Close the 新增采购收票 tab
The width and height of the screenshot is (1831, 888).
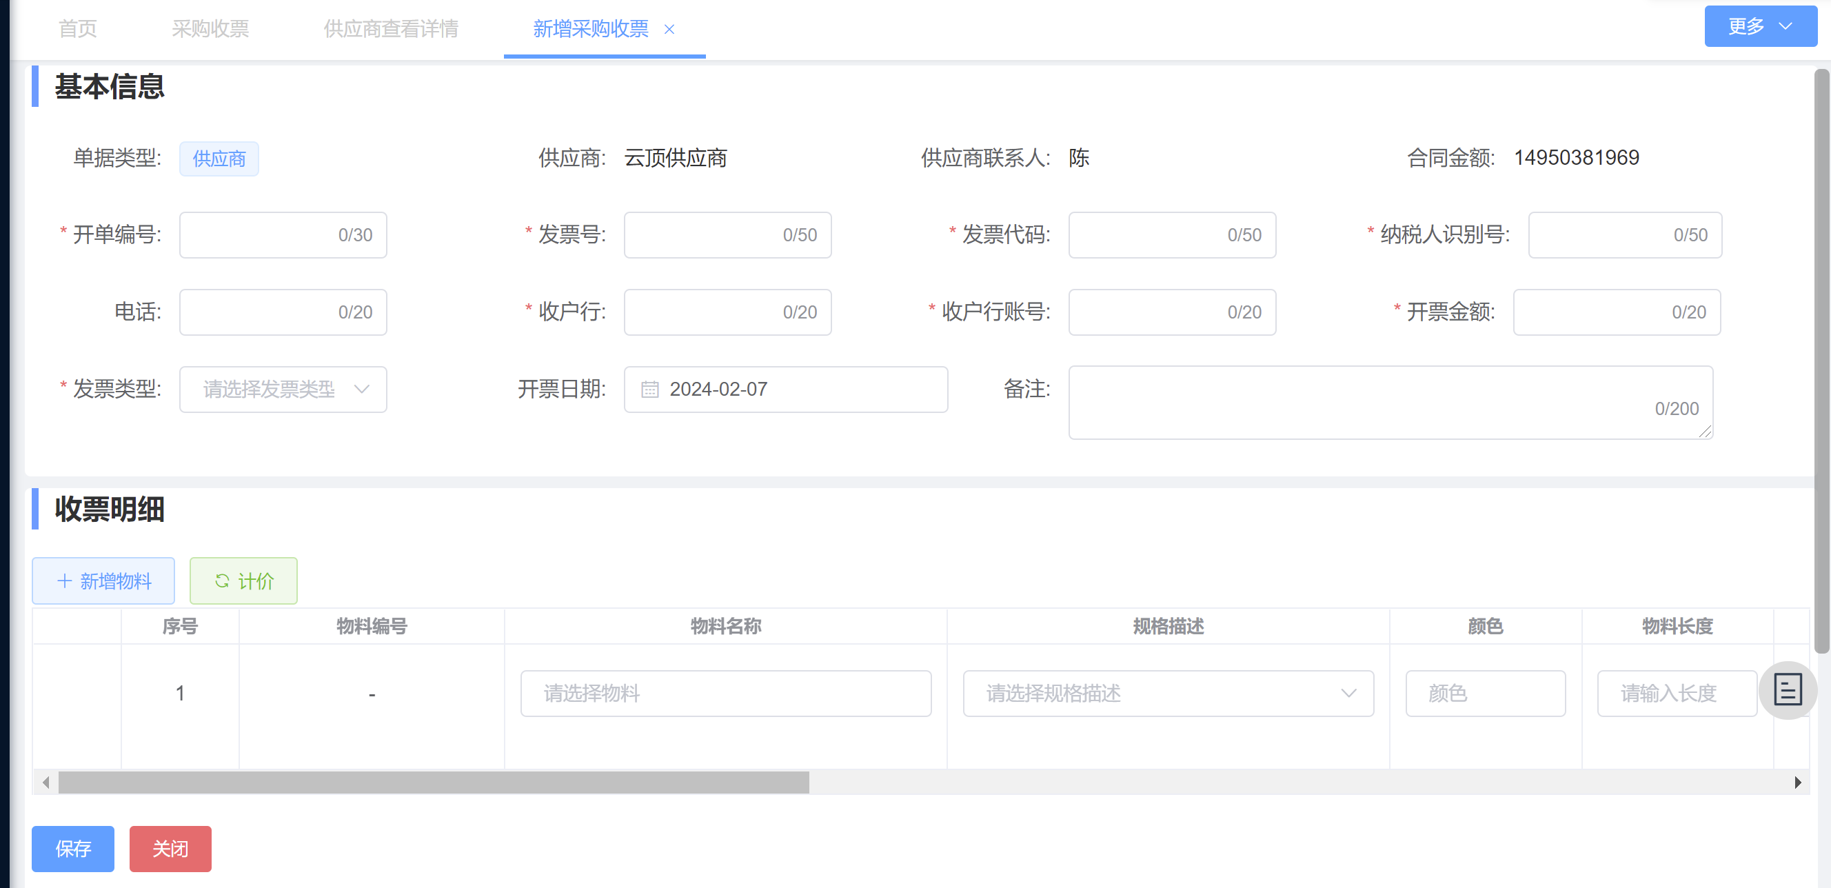[669, 29]
